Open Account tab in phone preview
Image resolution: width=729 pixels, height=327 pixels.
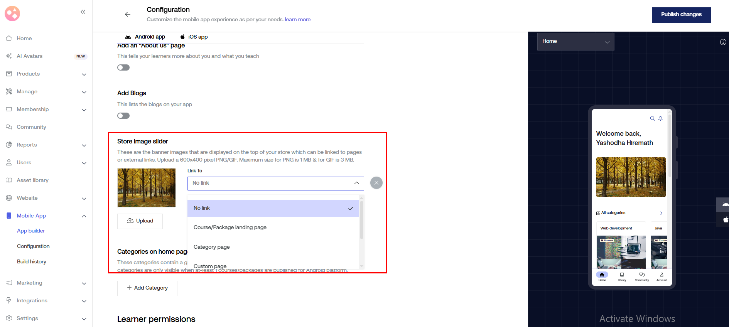[661, 276]
